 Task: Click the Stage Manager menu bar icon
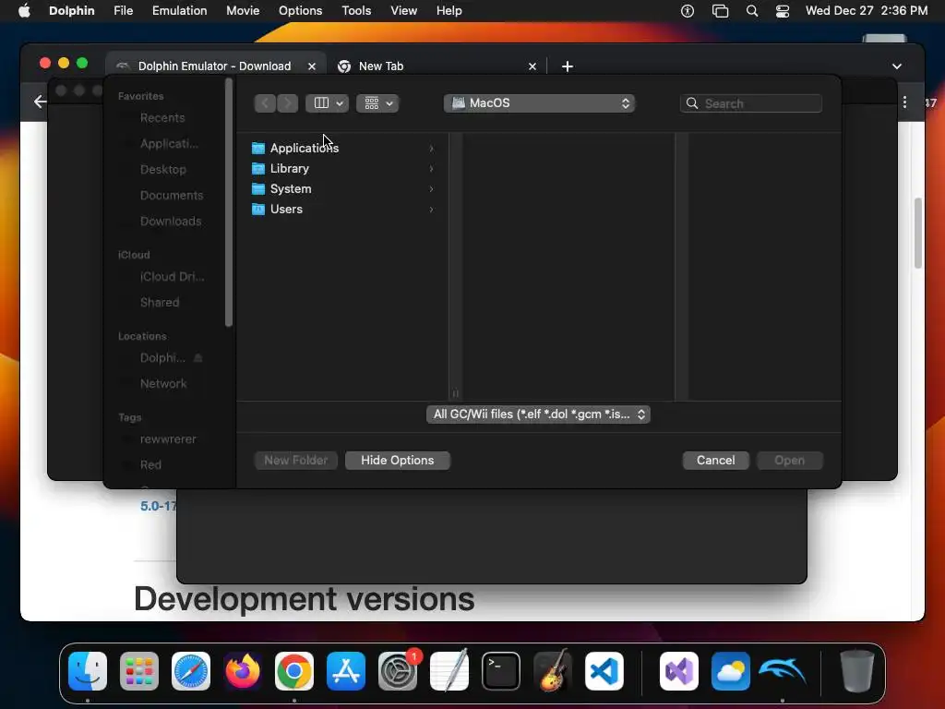point(720,11)
